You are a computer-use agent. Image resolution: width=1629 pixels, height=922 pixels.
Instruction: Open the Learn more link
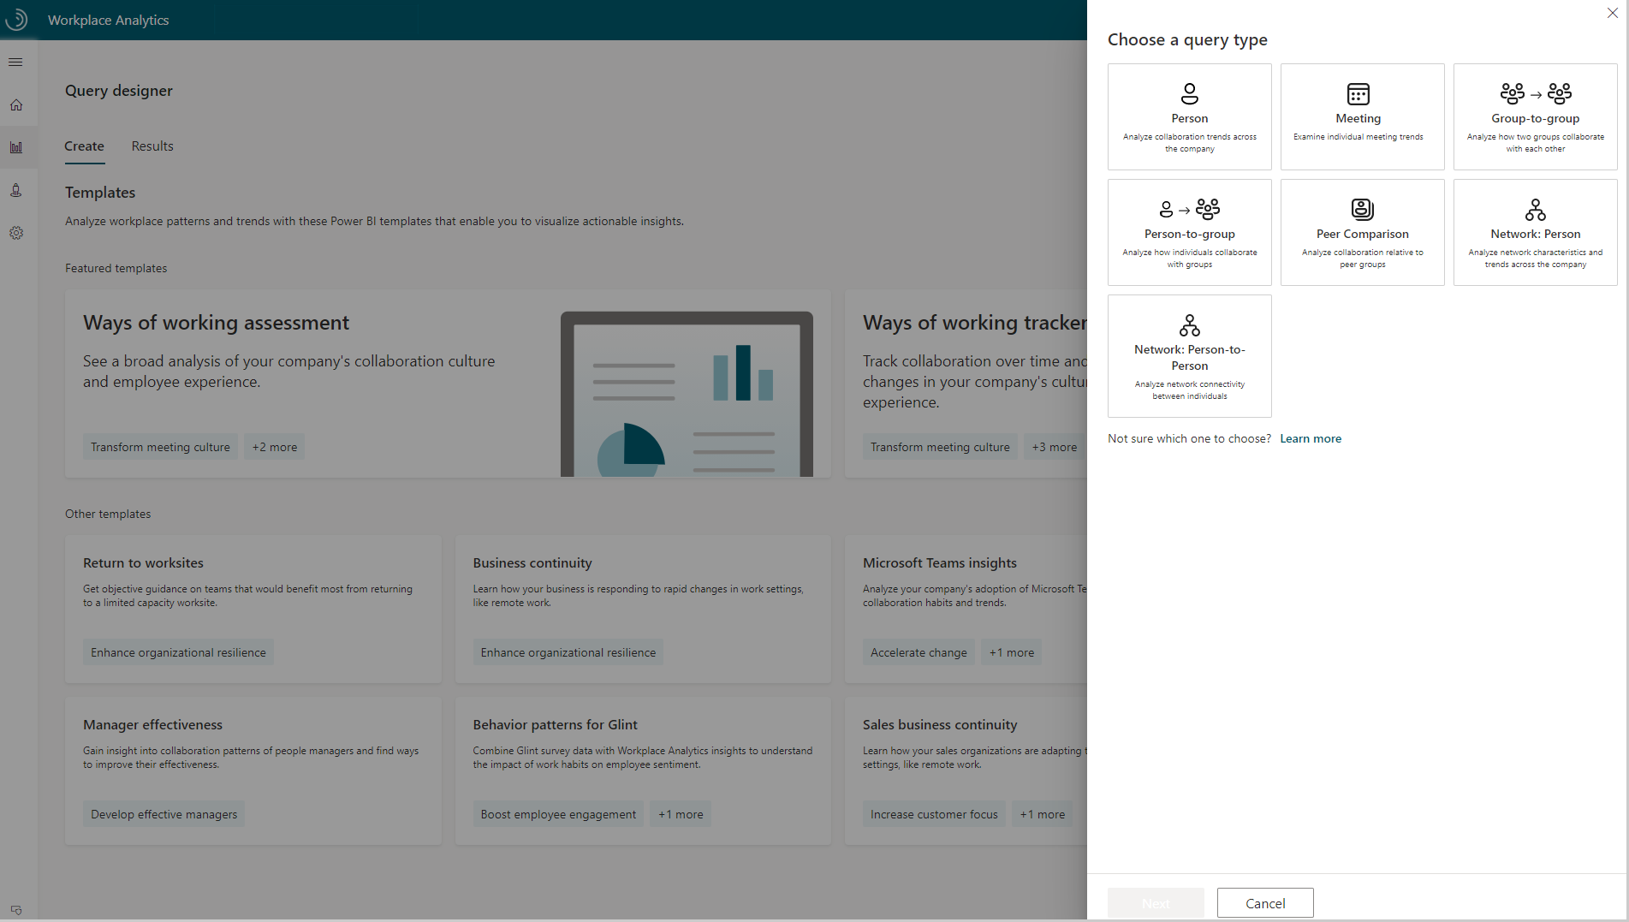1311,437
